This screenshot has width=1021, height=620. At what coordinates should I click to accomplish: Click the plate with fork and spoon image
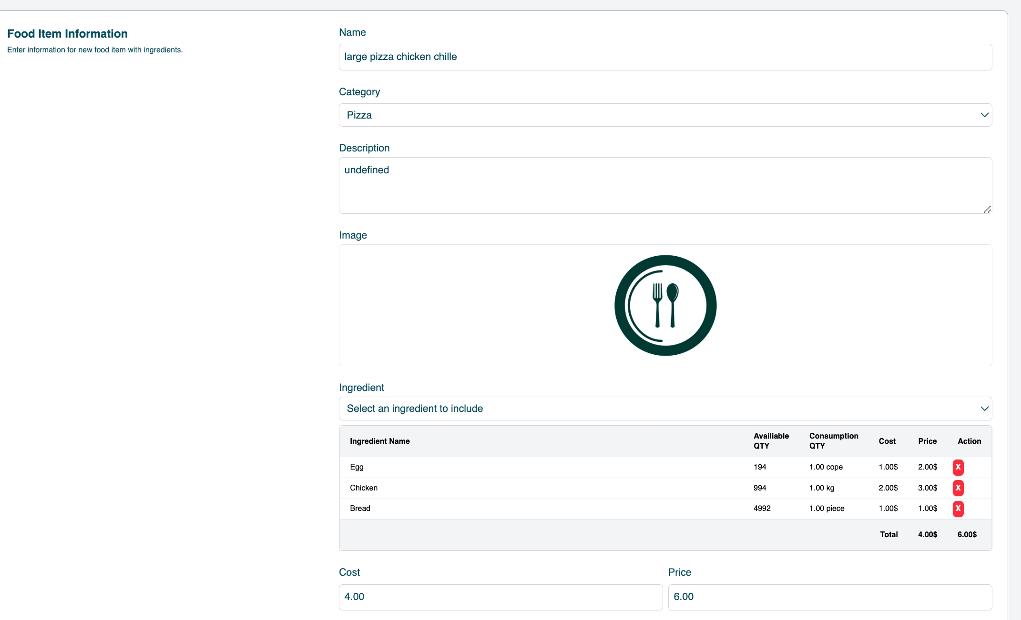[x=665, y=305]
